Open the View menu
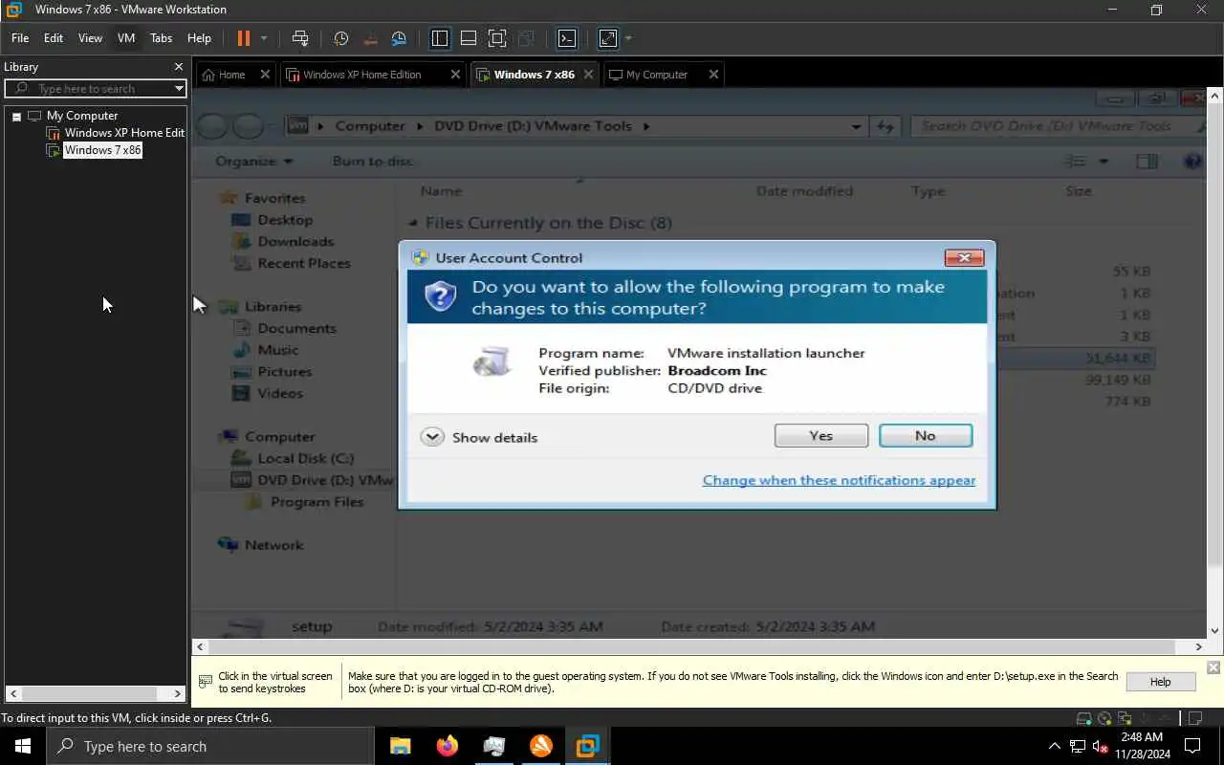The height and width of the screenshot is (765, 1224). tap(90, 38)
